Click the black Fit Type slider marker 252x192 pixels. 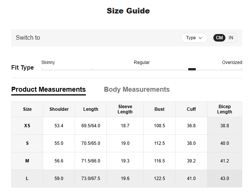(x=192, y=69)
